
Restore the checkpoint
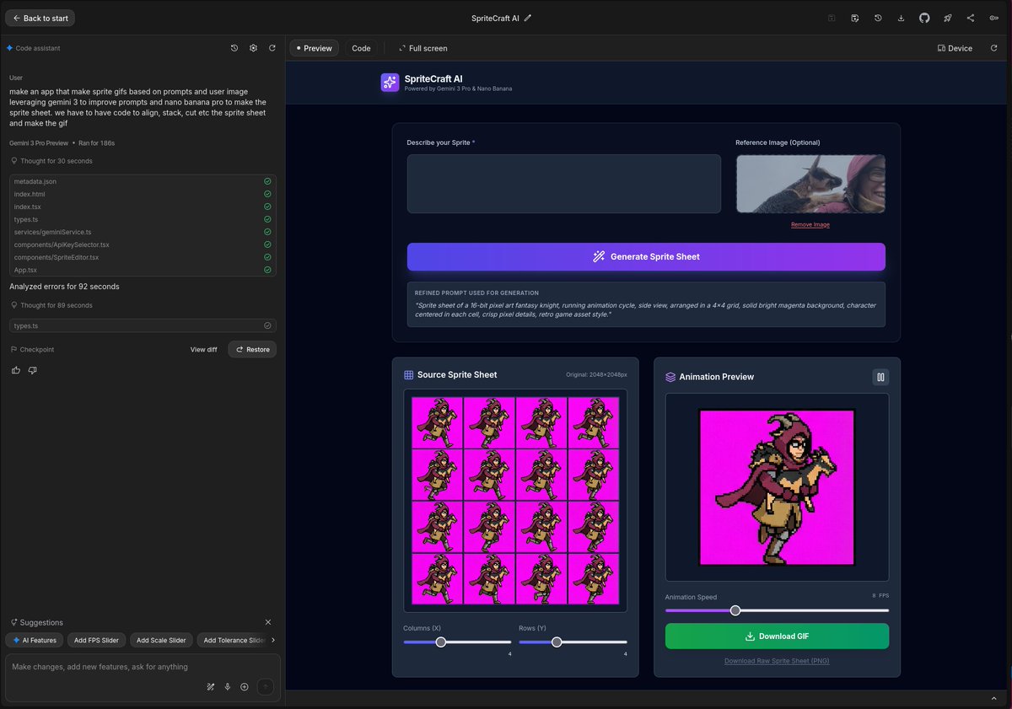pyautogui.click(x=252, y=349)
